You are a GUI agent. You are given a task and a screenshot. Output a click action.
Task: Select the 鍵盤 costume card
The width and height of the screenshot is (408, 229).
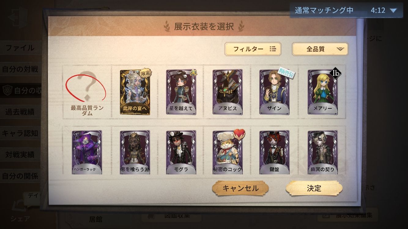point(274,152)
